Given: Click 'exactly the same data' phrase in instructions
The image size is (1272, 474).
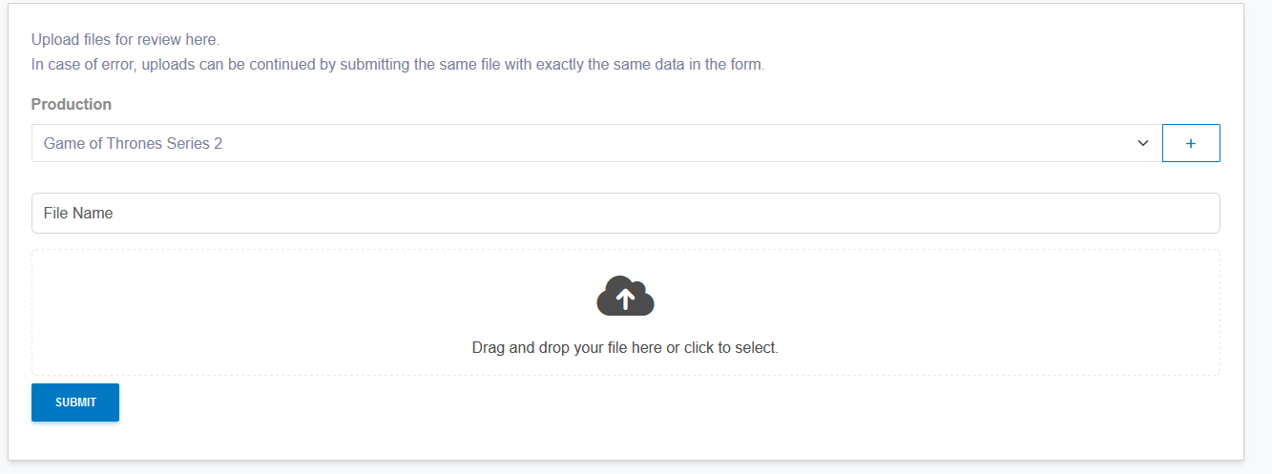Looking at the screenshot, I should click(x=618, y=66).
